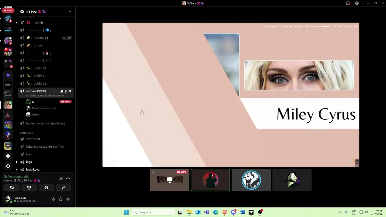Select the red-avatar participant tile with green border

[x=210, y=180]
